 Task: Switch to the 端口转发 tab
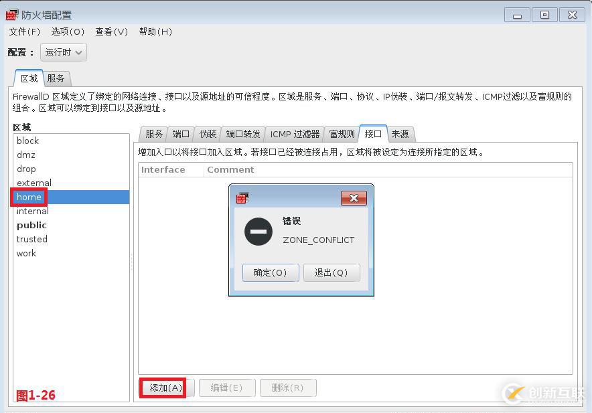(242, 133)
